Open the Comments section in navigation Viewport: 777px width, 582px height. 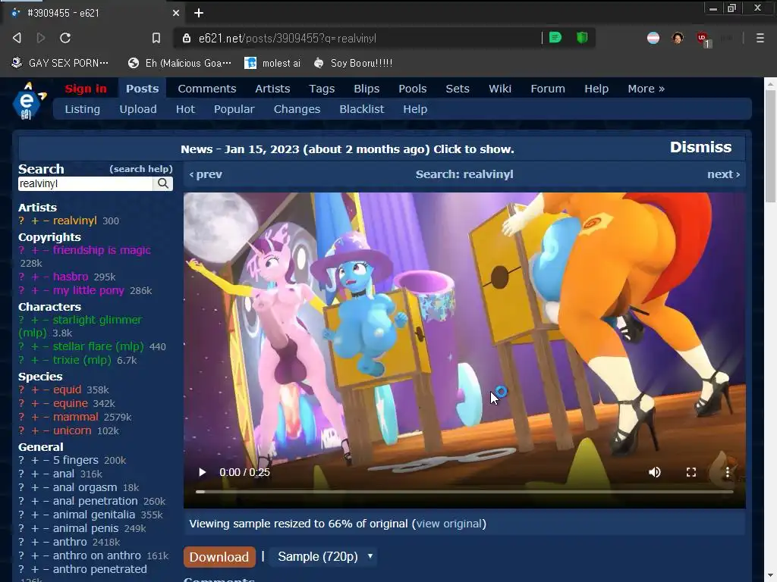coord(206,89)
